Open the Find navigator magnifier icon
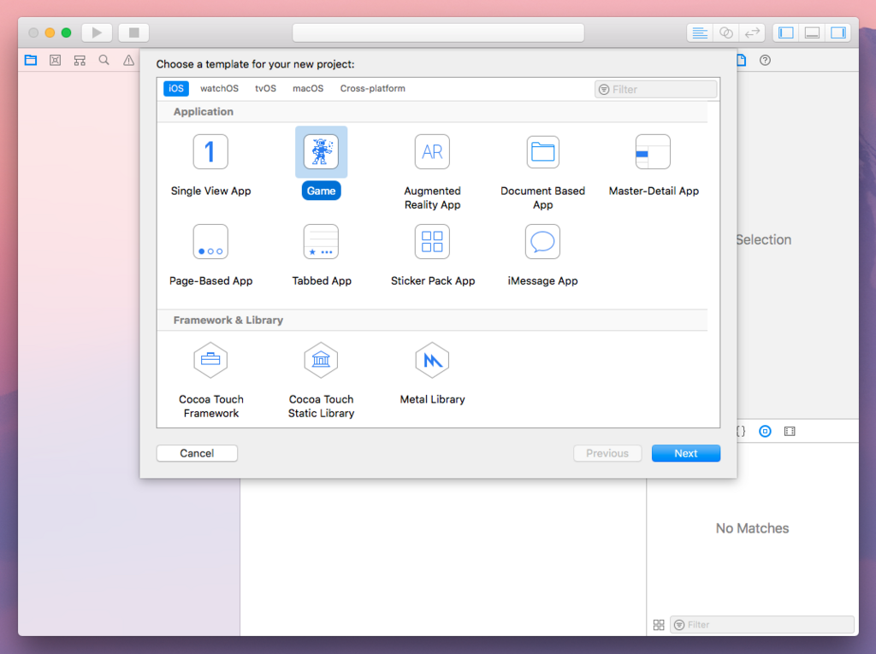 (x=104, y=61)
